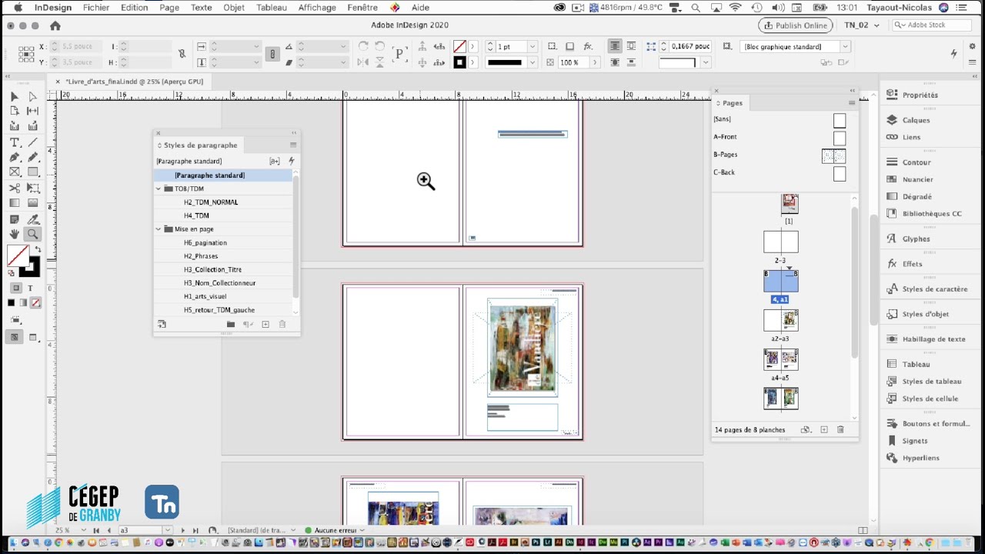Select the Rectangle tool
The image size is (985, 554).
[x=32, y=172]
